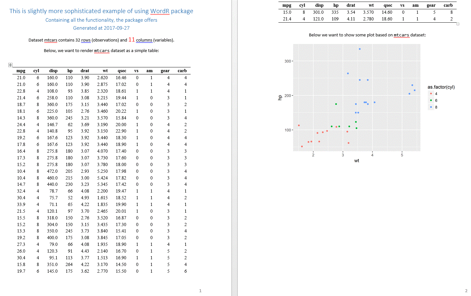Click the legend title as.factor(cyl)

441,87
